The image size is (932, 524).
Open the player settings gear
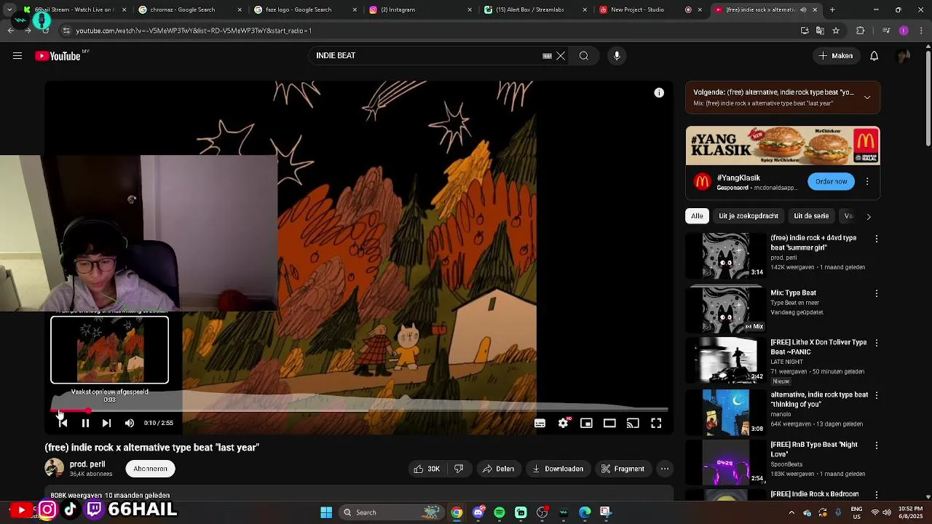[563, 423]
